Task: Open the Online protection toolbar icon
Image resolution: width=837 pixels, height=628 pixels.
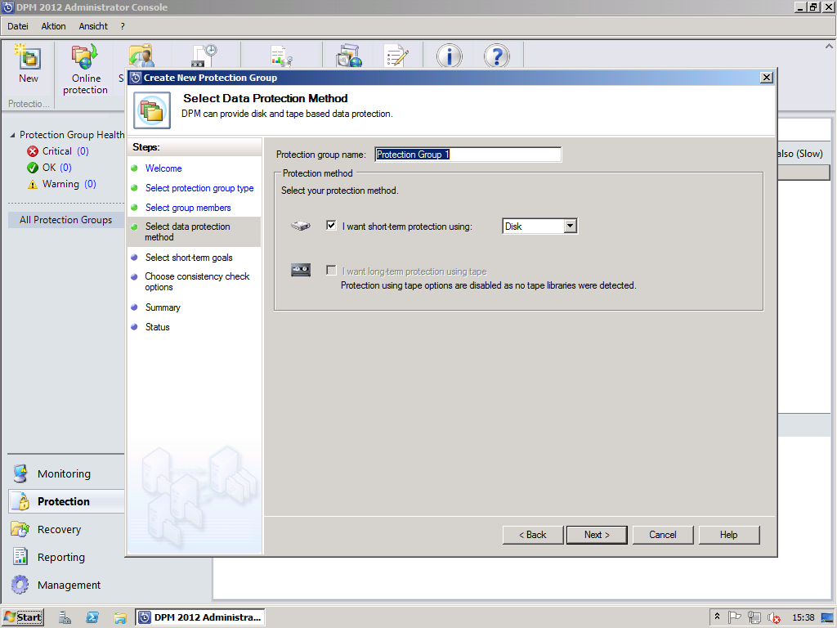Action: tap(85, 56)
